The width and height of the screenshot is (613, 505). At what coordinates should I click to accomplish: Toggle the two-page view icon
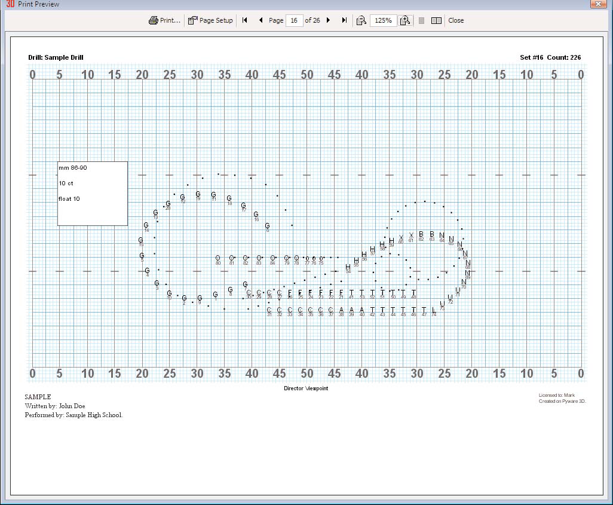tap(436, 20)
